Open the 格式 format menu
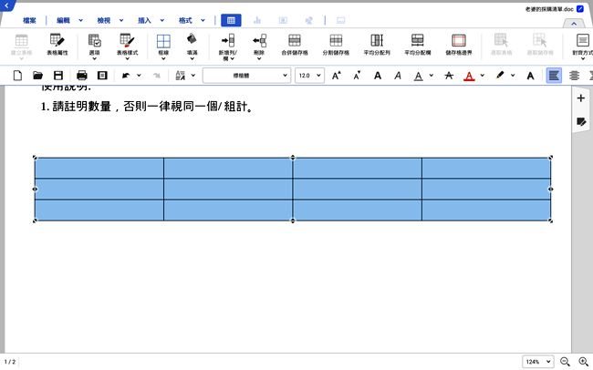The image size is (593, 370). pos(185,20)
